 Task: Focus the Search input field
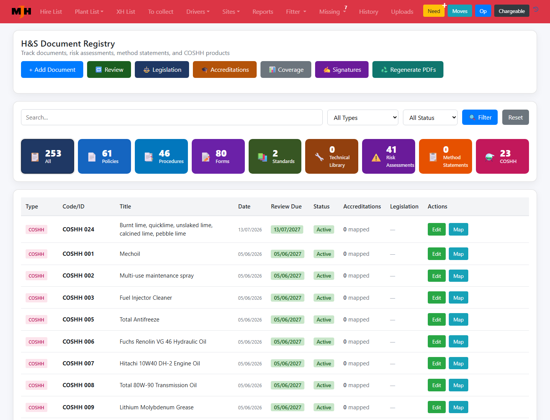click(x=172, y=117)
